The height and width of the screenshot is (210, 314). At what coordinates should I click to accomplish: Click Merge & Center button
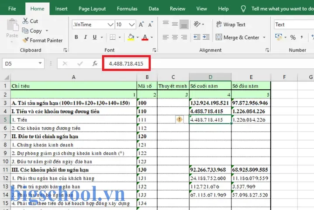tap(238, 37)
